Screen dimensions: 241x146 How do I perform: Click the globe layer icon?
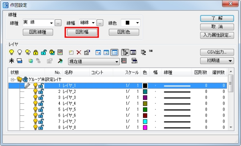31,61
